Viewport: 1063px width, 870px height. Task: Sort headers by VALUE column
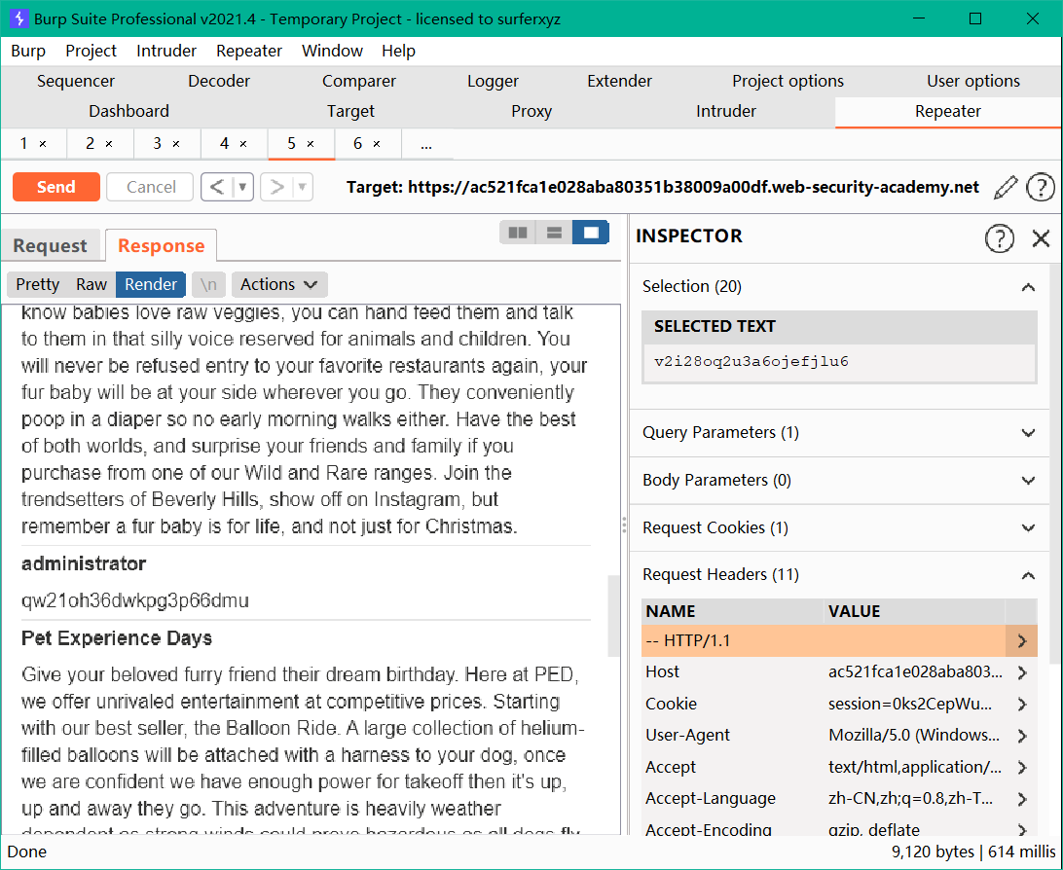914,612
